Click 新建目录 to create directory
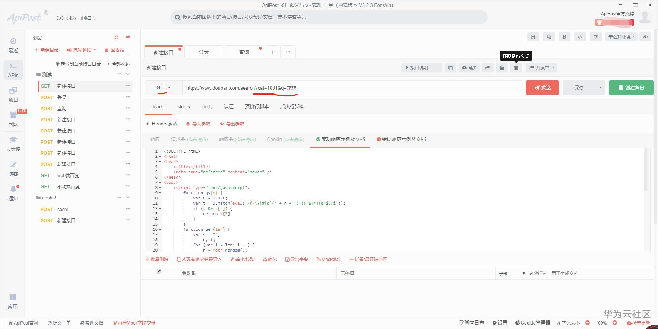The height and width of the screenshot is (329, 658). point(47,50)
